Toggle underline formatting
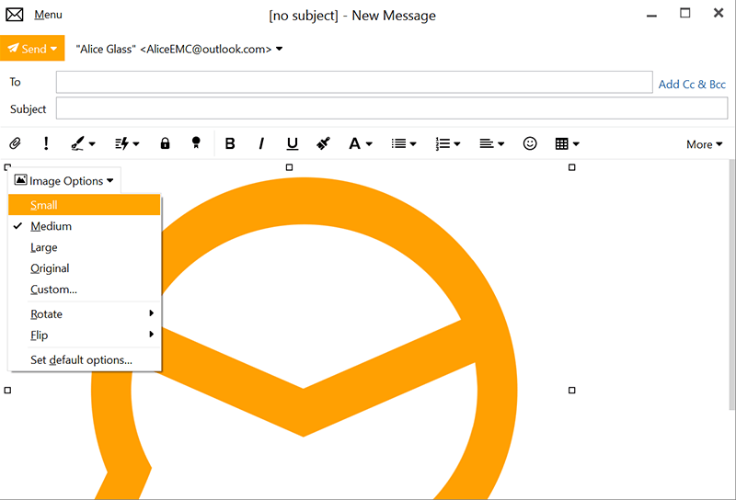Viewport: 736px width, 500px height. (292, 143)
